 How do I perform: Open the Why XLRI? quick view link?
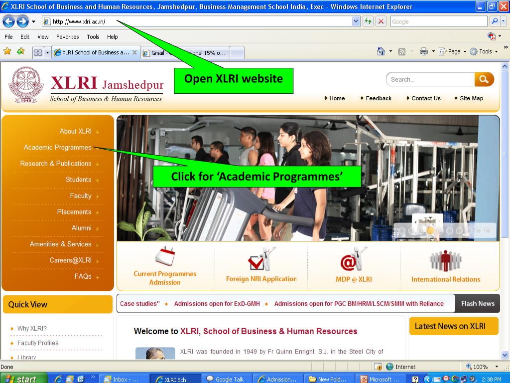(x=32, y=328)
